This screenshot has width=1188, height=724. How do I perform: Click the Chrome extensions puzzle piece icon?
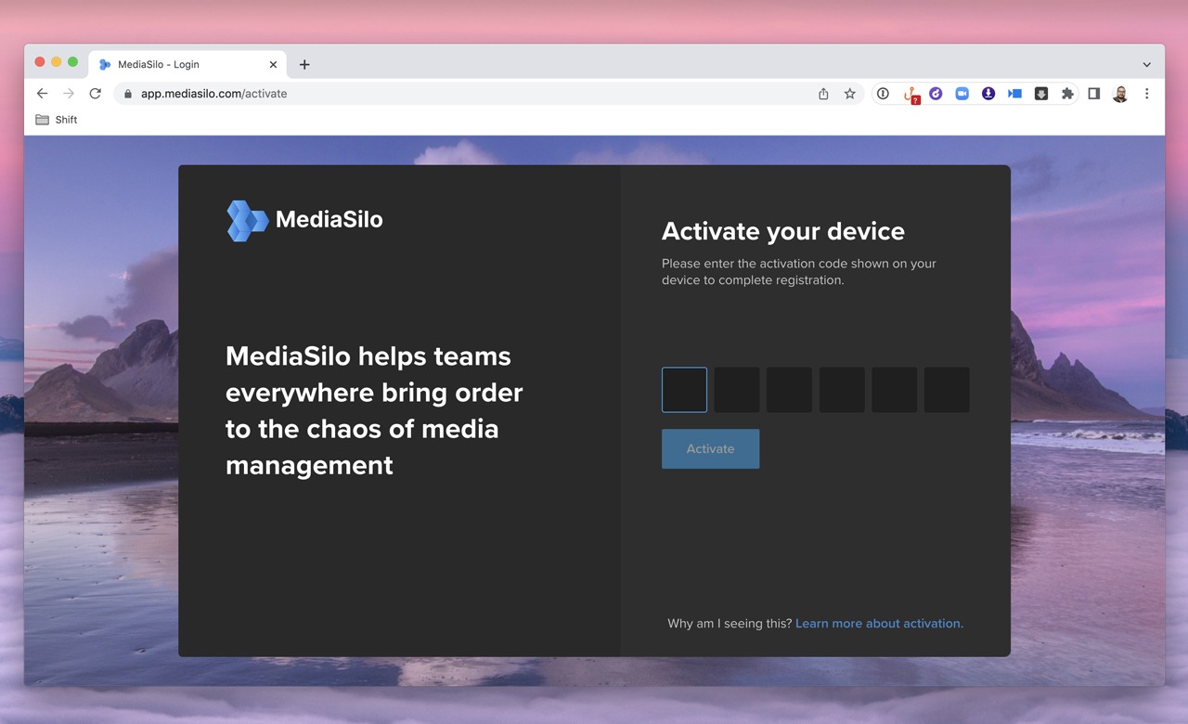1067,93
